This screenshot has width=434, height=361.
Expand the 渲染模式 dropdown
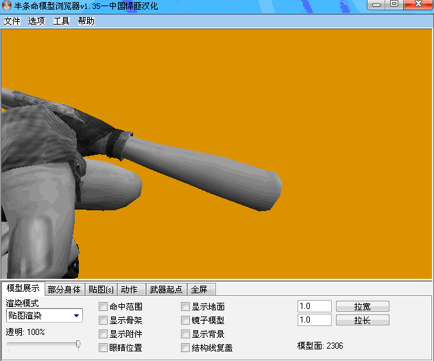tap(76, 316)
